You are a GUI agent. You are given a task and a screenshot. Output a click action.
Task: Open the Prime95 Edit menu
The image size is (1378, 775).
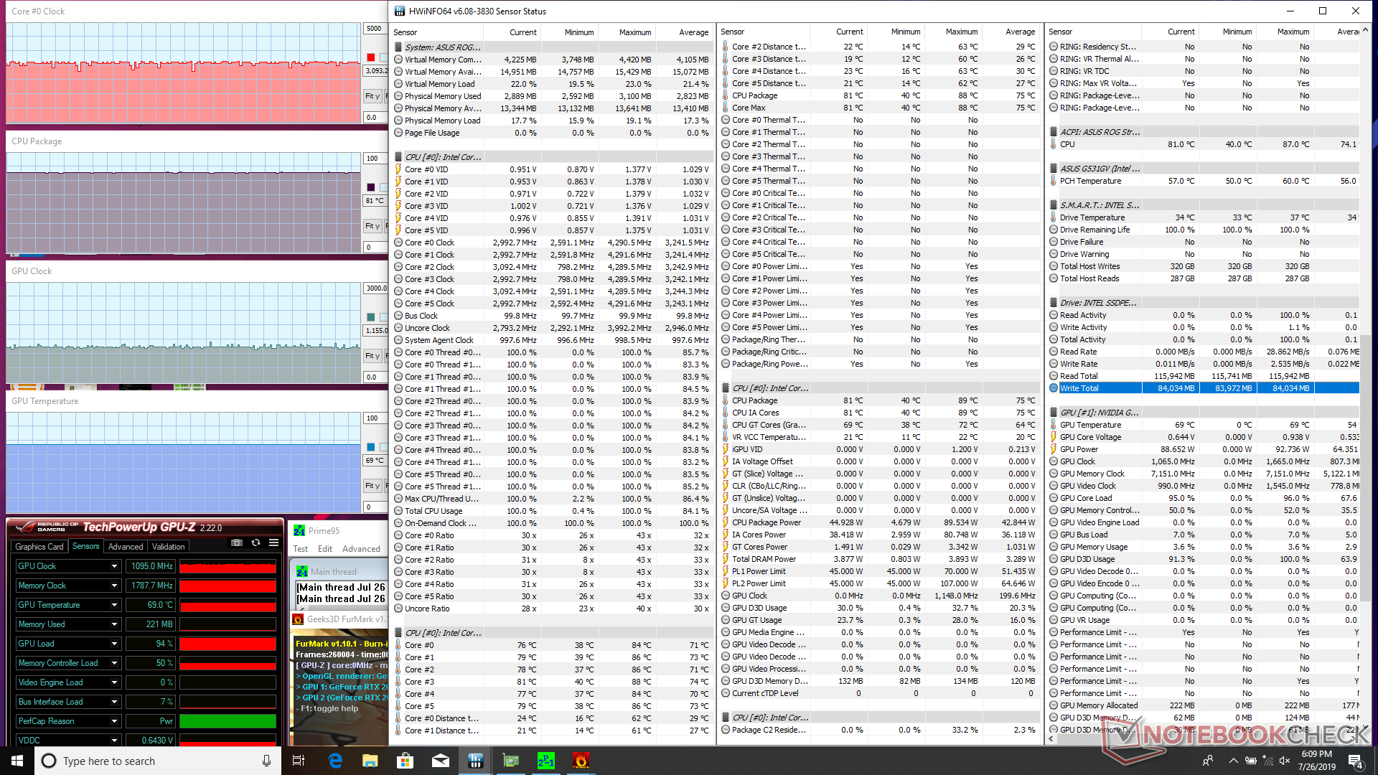coord(325,549)
